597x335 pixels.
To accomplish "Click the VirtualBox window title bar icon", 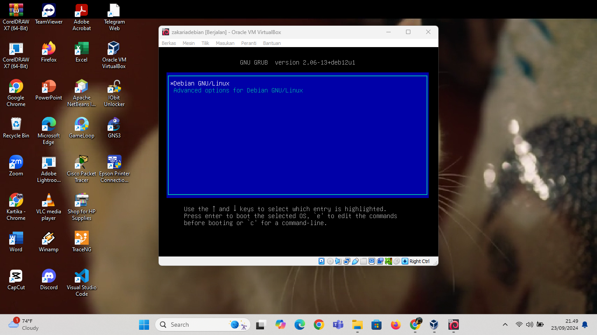I will point(166,32).
